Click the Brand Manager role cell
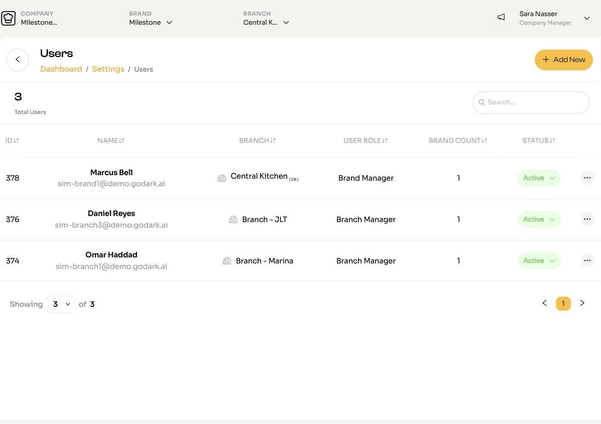 click(366, 178)
